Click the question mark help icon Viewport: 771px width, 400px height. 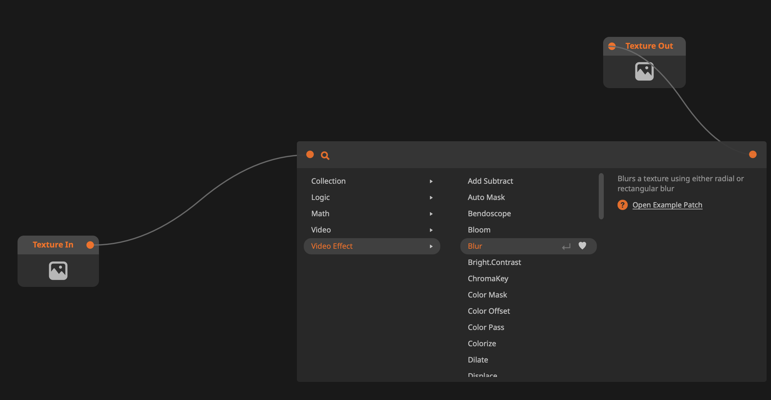click(623, 205)
